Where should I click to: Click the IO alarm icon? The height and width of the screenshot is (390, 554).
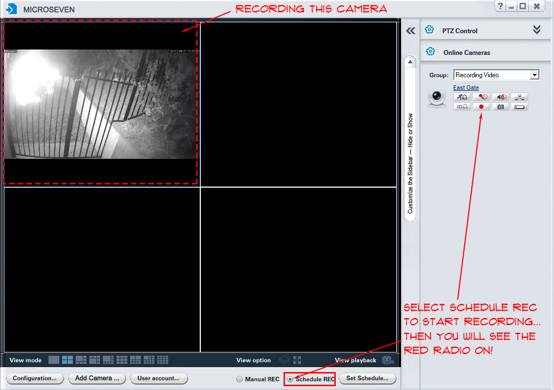462,107
